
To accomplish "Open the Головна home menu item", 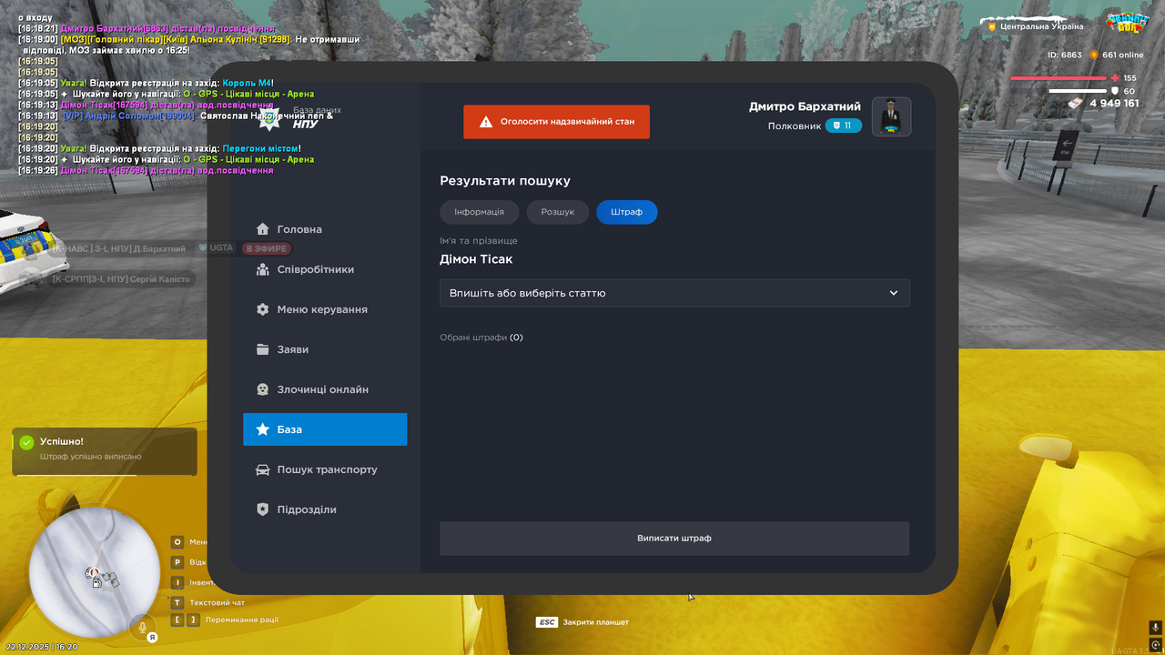I will (325, 229).
